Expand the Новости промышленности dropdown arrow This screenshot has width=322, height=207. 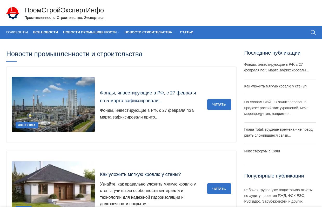click(118, 32)
